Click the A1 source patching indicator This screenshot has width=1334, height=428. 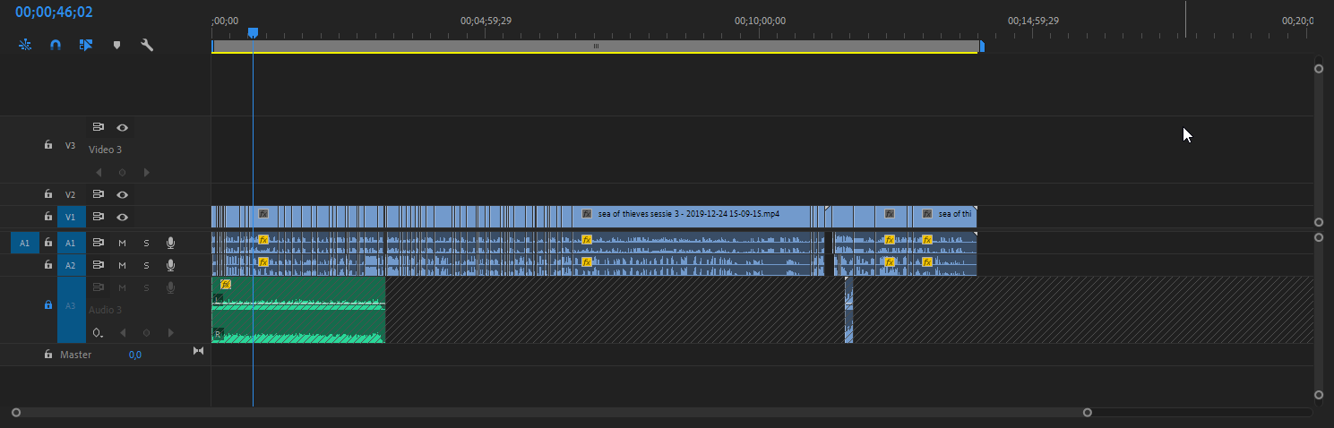[x=24, y=243]
